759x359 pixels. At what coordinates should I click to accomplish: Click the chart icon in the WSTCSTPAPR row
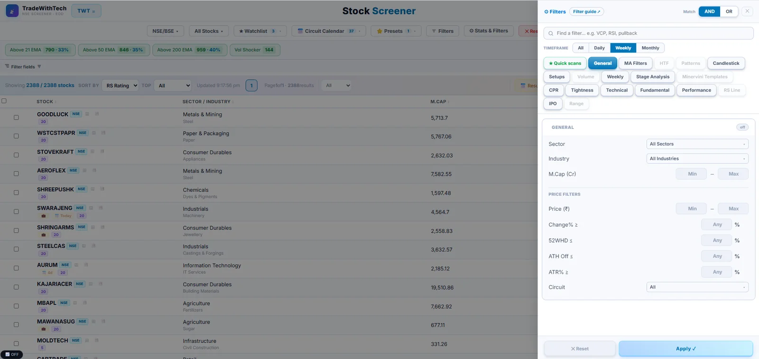tap(103, 133)
